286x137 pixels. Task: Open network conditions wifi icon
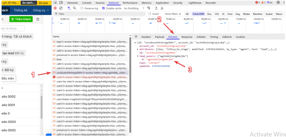pyautogui.click(x=149, y=8)
